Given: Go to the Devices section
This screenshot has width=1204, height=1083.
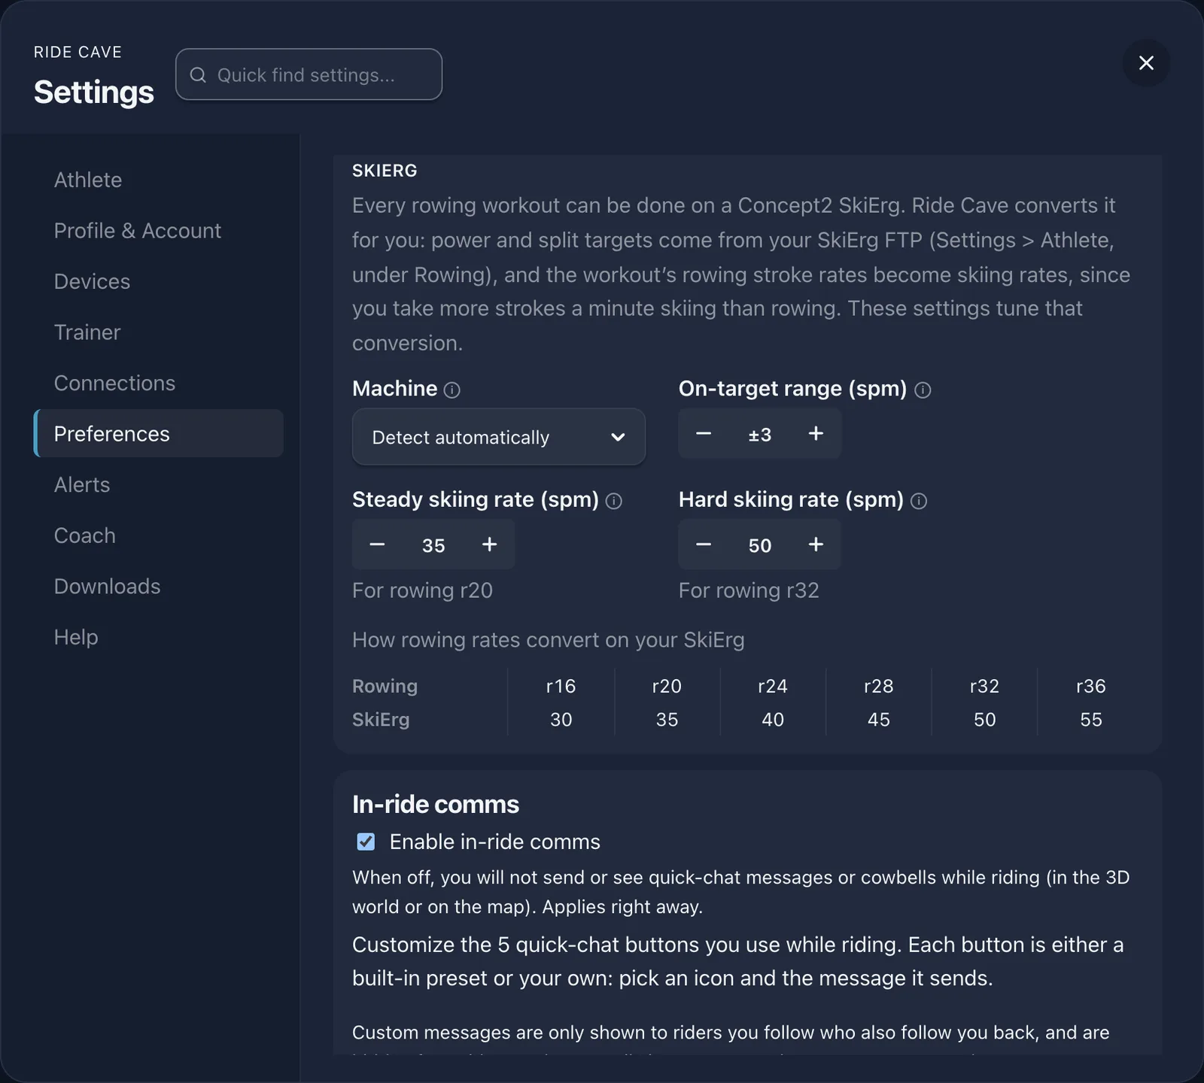Looking at the screenshot, I should click(159, 281).
